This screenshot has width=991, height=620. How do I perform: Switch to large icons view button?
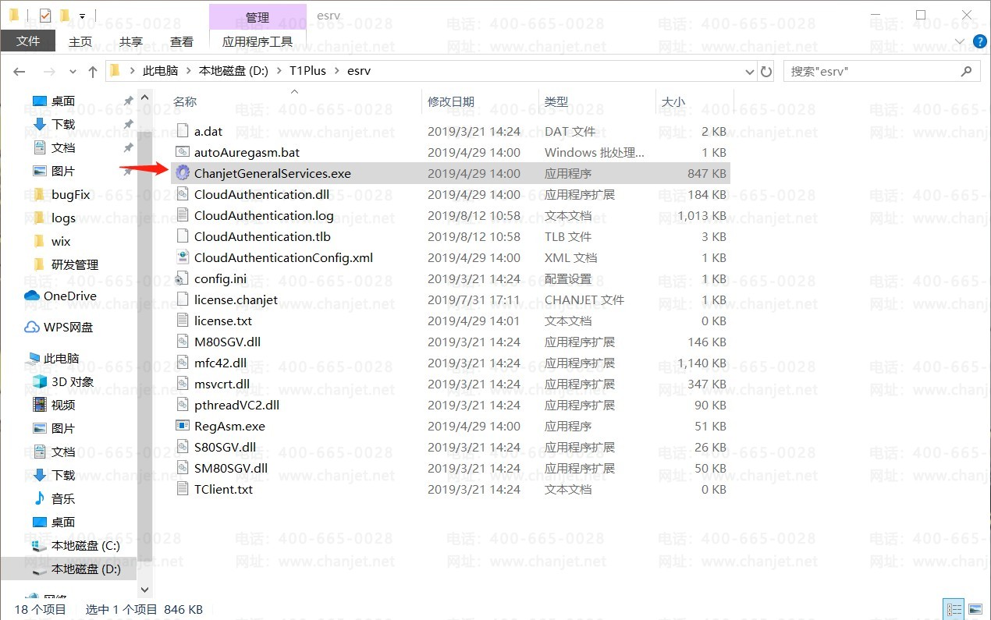(975, 609)
